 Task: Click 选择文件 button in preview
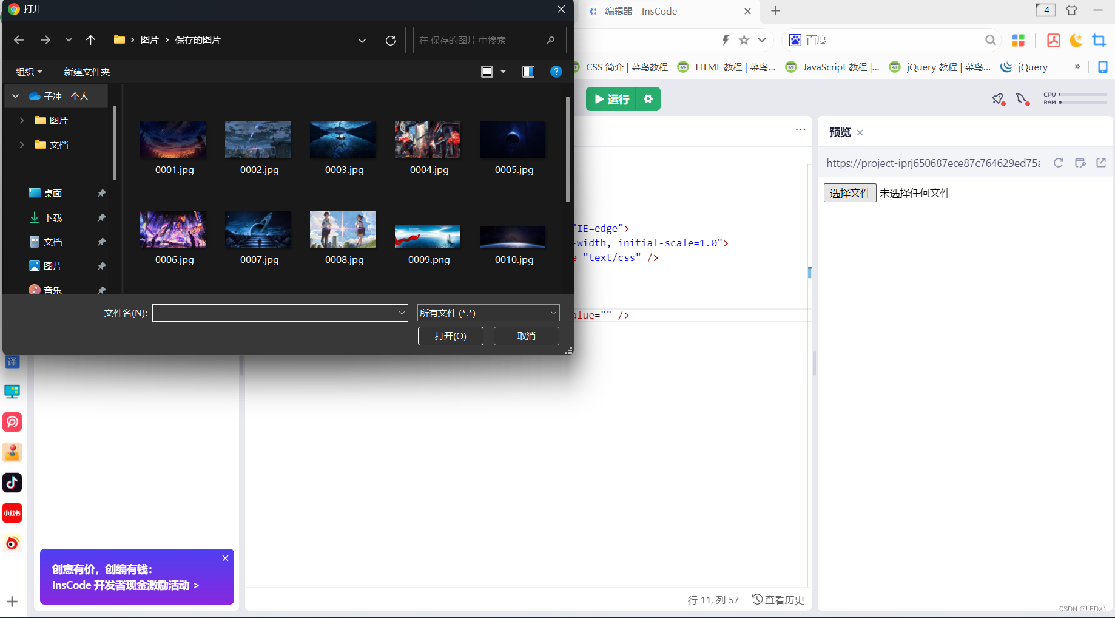(850, 193)
